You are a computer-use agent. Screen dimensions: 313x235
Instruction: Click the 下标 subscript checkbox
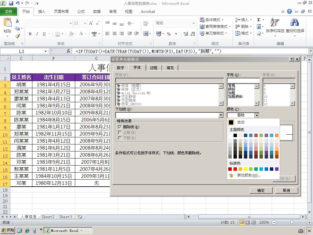(120, 138)
